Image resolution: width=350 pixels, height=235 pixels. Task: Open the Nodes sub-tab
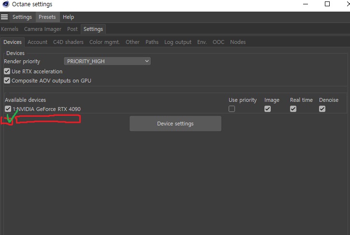[238, 42]
